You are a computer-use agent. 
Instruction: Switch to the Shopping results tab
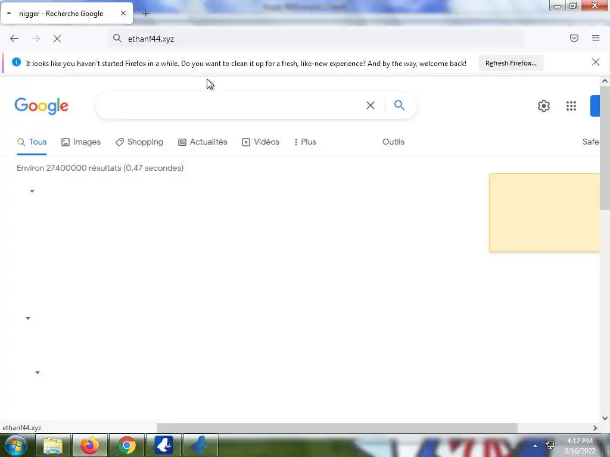pyautogui.click(x=139, y=142)
